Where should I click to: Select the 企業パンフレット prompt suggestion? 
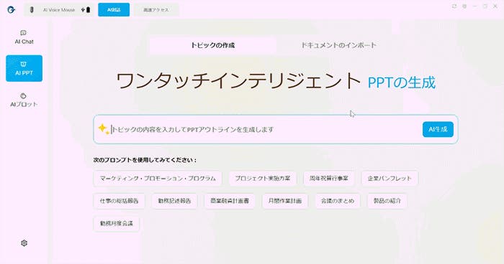[390, 179]
